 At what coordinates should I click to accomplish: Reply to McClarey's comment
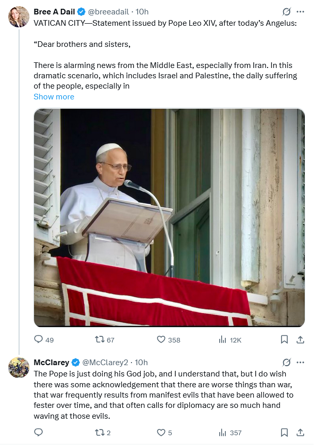38,432
